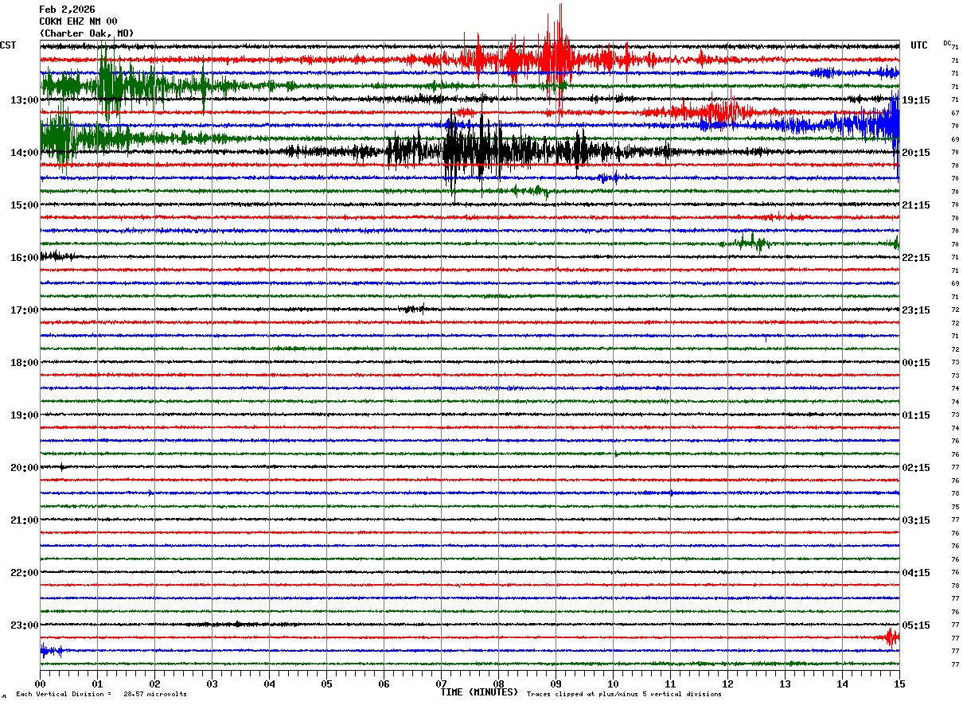Click the vertical division microvolts note
Image resolution: width=963 pixels, height=705 pixels.
pos(101,694)
